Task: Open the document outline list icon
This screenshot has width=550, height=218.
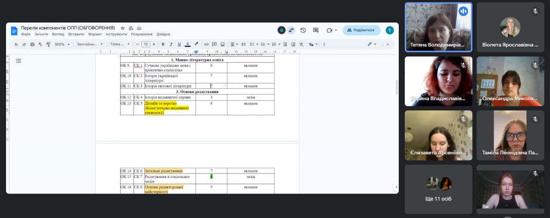Action: click(18, 61)
